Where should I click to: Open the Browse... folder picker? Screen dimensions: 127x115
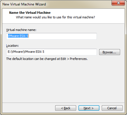click(109, 52)
